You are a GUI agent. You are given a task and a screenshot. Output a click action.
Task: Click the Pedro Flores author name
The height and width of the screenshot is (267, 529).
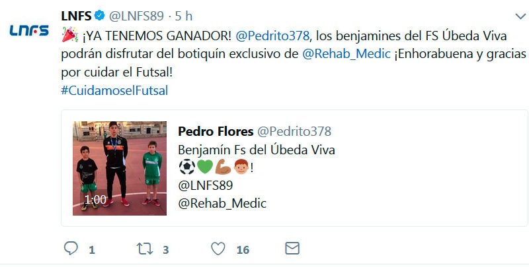pyautogui.click(x=216, y=131)
